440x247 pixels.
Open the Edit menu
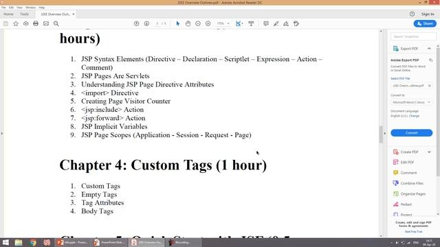(x=11, y=8)
